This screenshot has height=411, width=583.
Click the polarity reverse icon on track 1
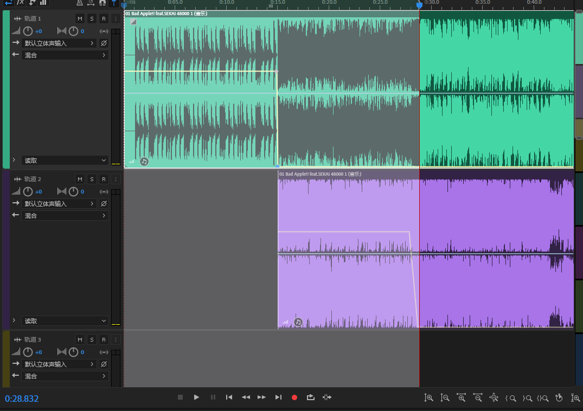tap(104, 43)
